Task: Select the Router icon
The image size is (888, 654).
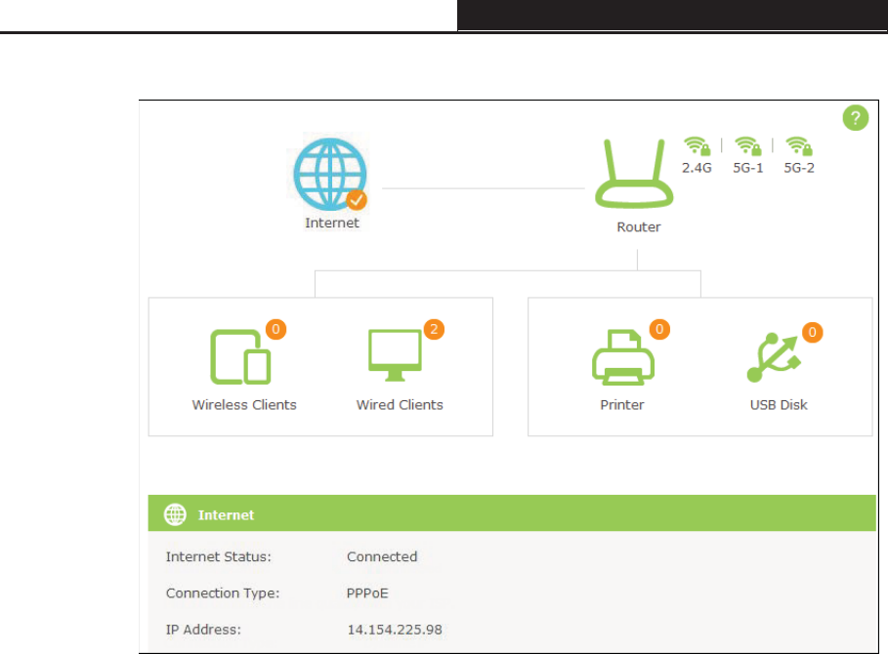Action: pyautogui.click(x=634, y=174)
